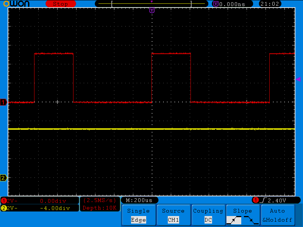This screenshot has height=227, width=303.
Task: Click the red channel 1 ground marker
Action: pyautogui.click(x=3, y=102)
